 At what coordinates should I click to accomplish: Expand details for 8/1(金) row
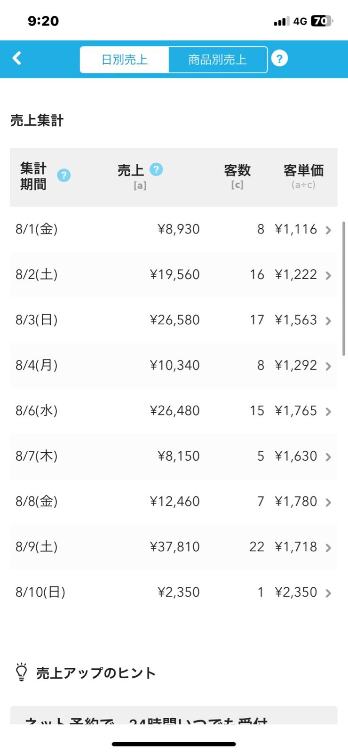328,230
